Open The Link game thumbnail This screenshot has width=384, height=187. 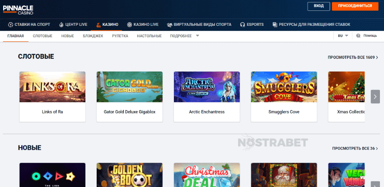click(52, 175)
